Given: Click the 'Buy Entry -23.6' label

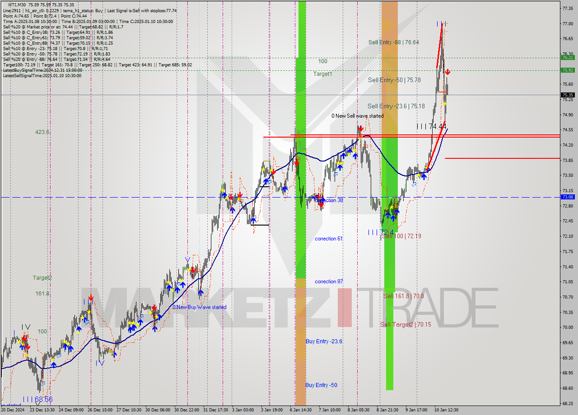Looking at the screenshot, I should tap(324, 341).
